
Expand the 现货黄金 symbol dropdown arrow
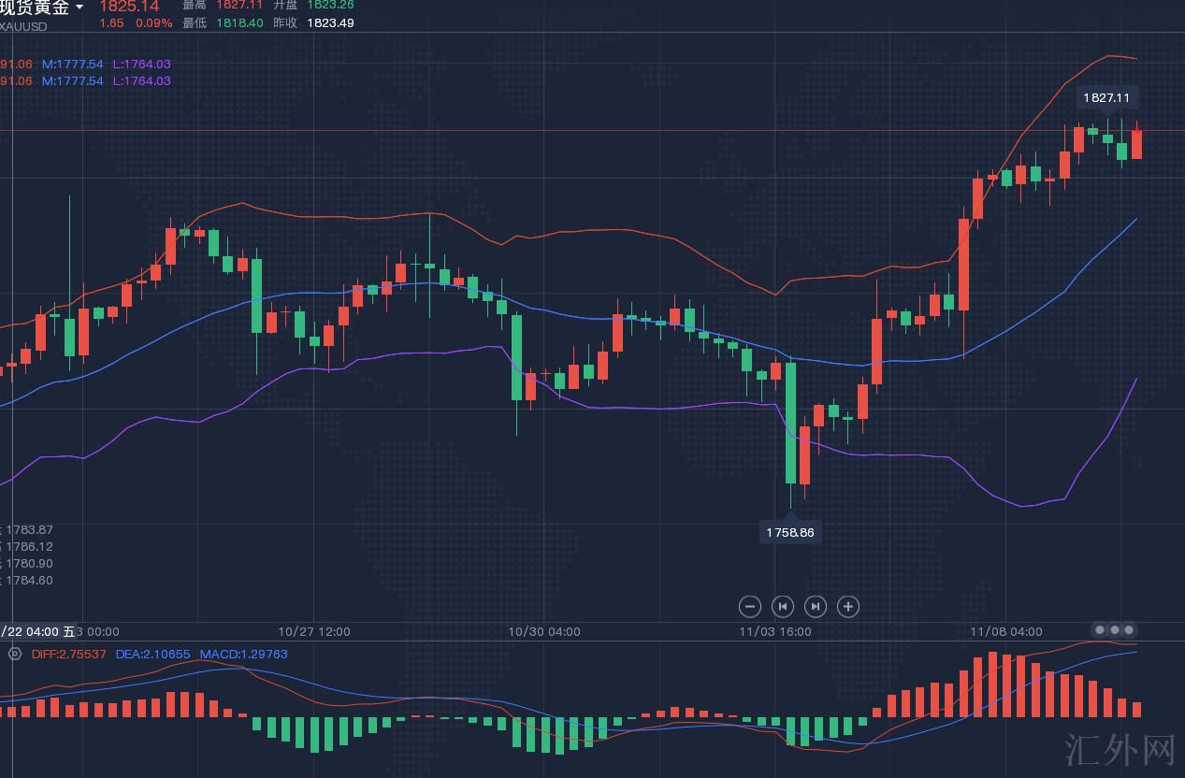coord(79,7)
